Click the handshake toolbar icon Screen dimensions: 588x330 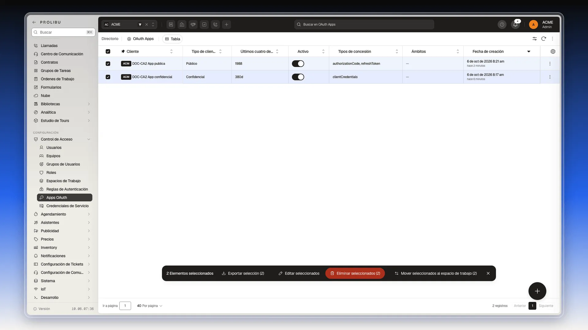(x=193, y=24)
